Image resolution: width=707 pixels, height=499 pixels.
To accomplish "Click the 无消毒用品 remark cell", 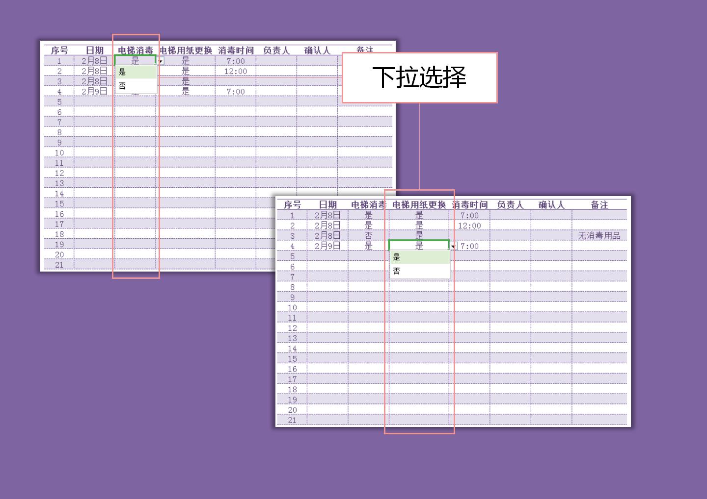I will click(x=599, y=236).
